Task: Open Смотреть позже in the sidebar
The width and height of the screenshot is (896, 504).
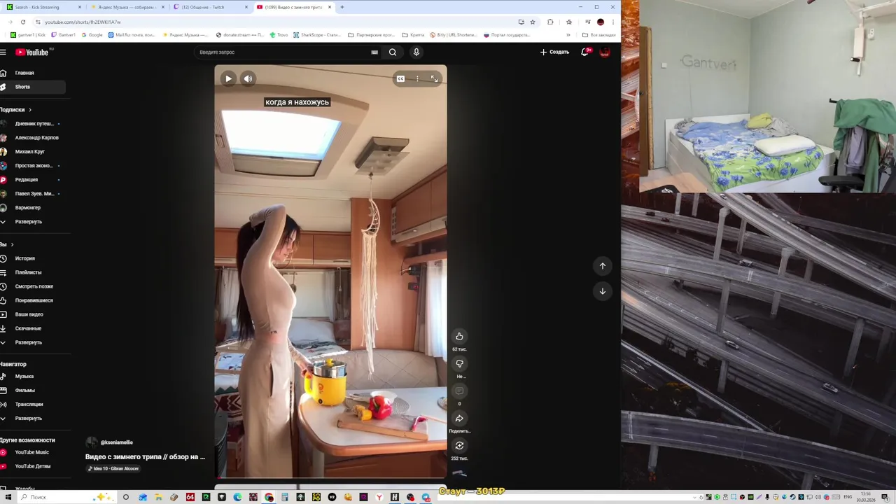Action: click(32, 286)
